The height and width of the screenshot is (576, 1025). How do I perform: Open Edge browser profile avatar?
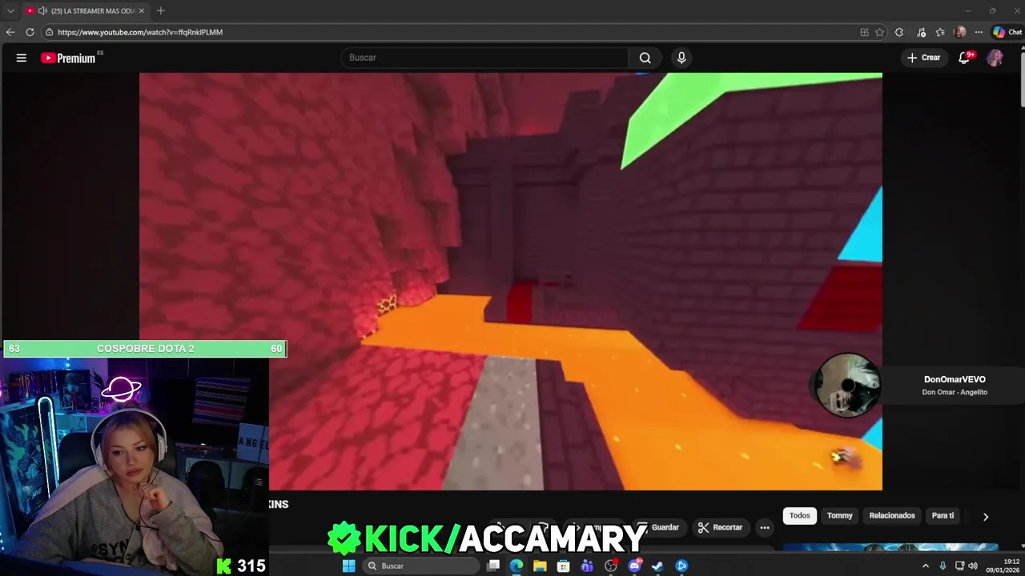point(960,32)
